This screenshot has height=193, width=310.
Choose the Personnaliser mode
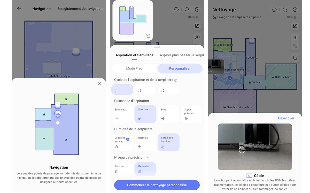coord(180,68)
